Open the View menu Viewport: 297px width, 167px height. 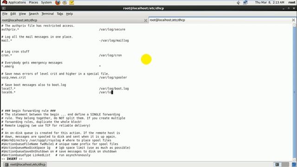(x=22, y=13)
